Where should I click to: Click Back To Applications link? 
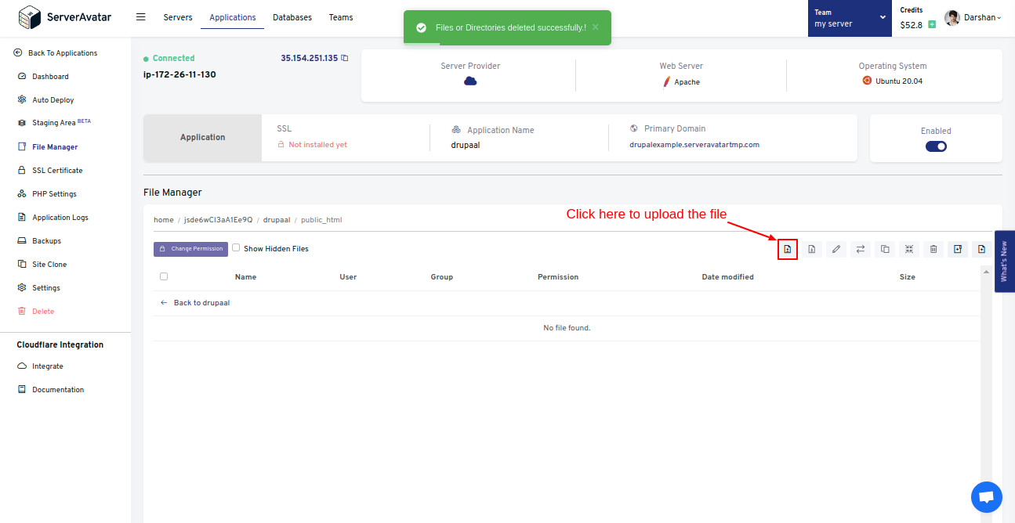(56, 53)
